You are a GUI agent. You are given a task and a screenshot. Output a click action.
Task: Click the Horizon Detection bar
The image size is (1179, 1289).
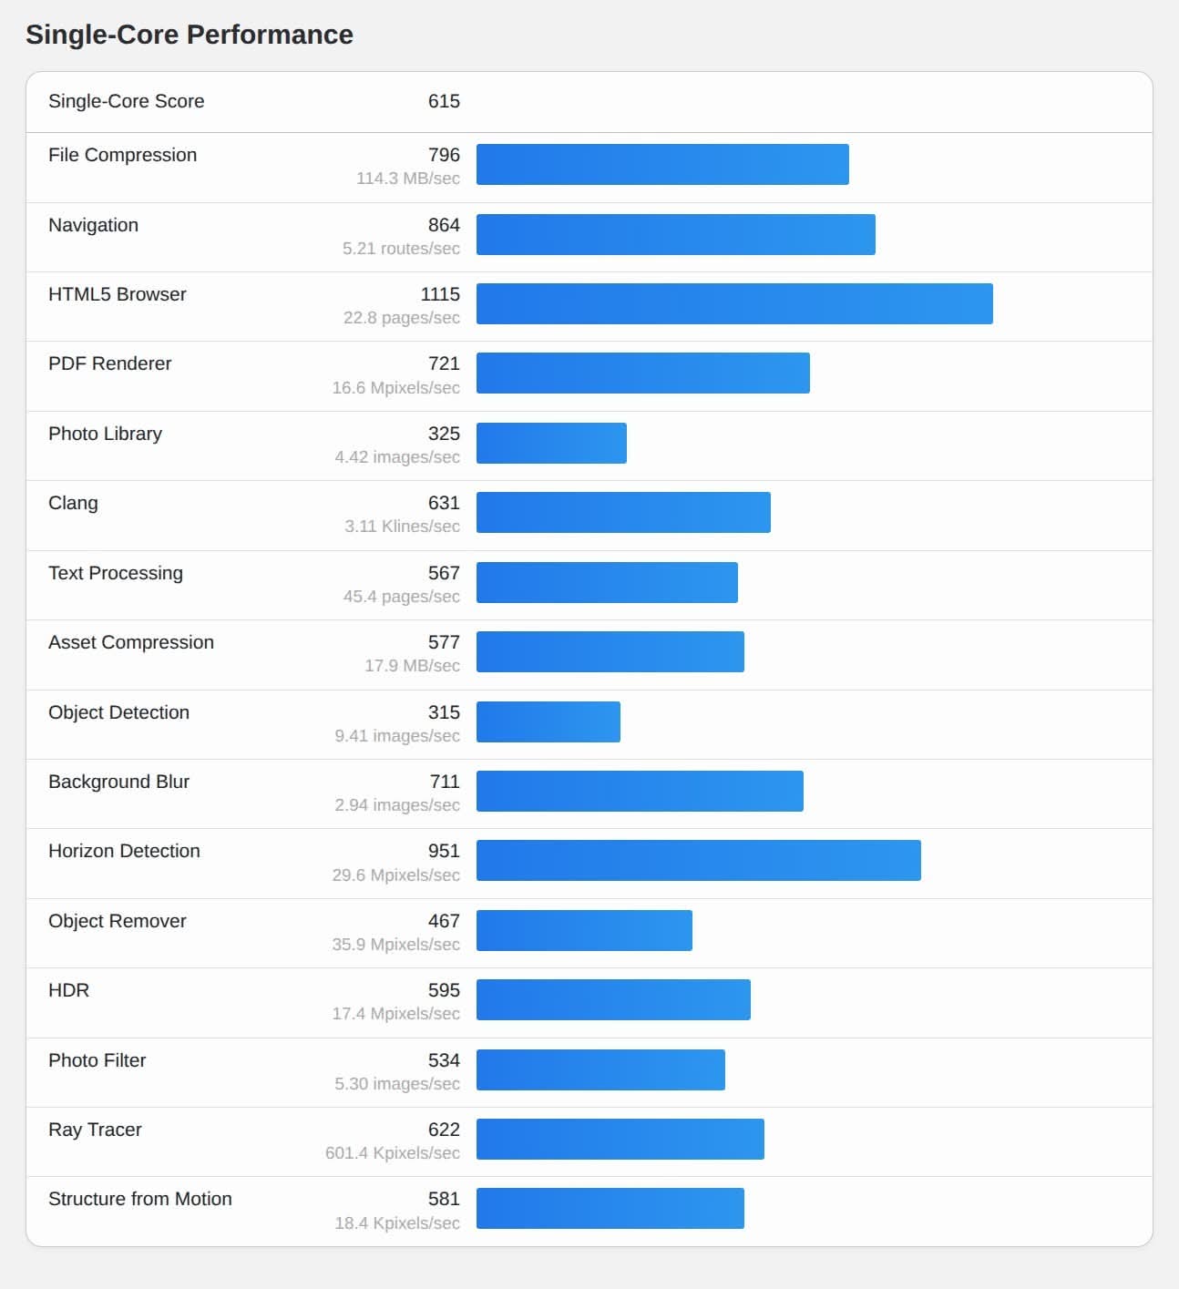698,860
